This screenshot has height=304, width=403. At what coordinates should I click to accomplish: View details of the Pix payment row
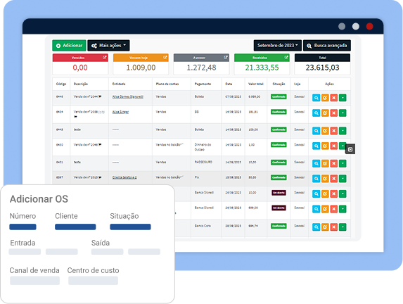[x=316, y=179]
